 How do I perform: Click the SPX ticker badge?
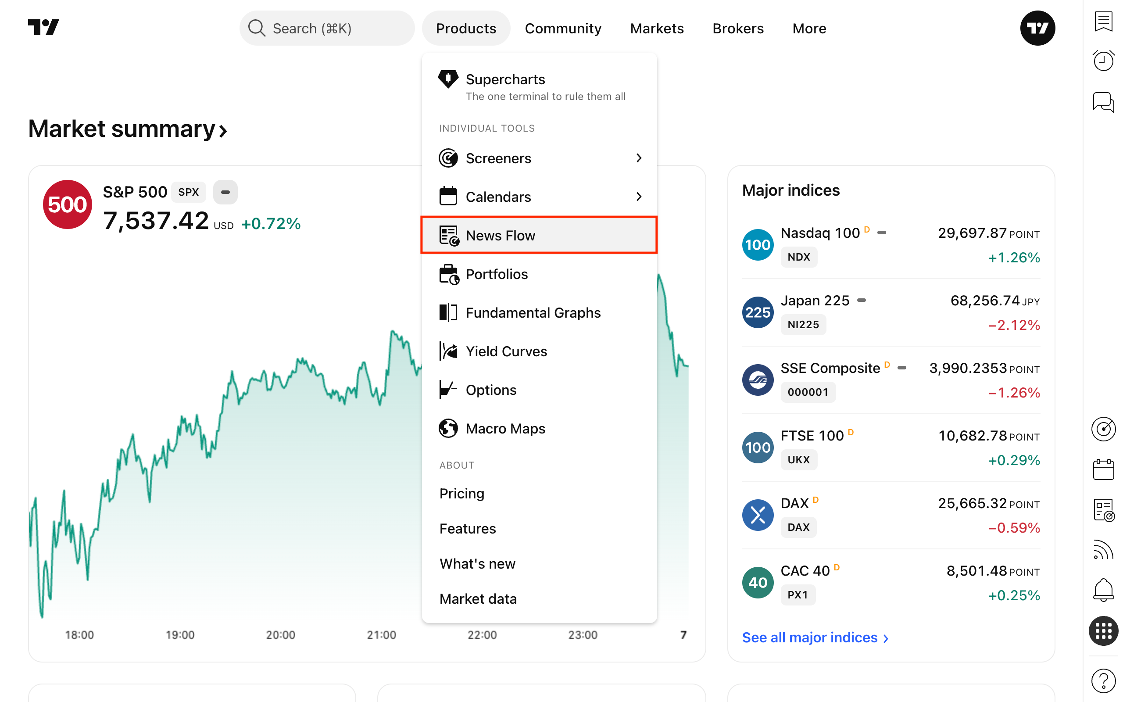coord(188,192)
